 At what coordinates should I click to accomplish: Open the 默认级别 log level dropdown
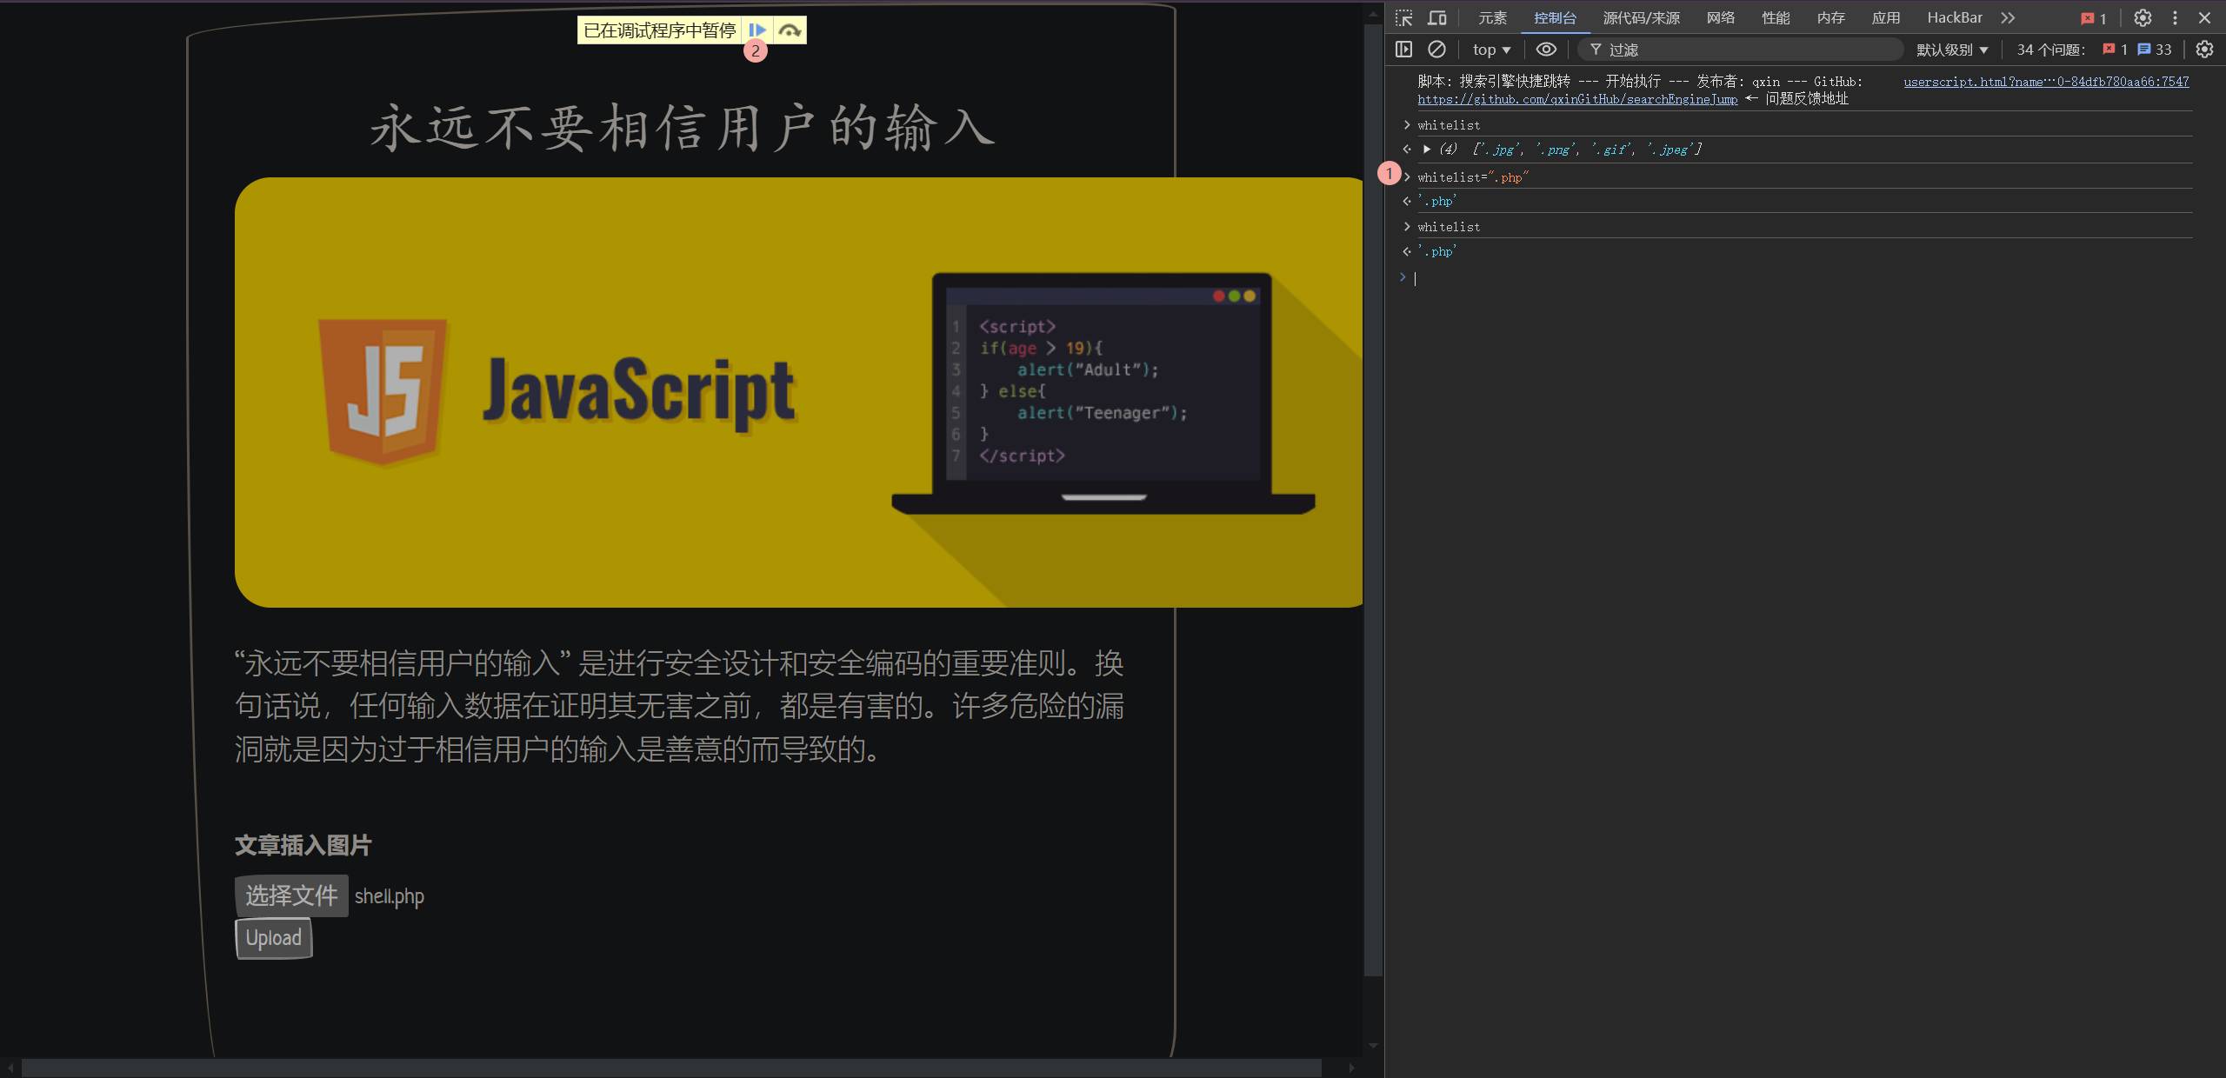click(1952, 50)
